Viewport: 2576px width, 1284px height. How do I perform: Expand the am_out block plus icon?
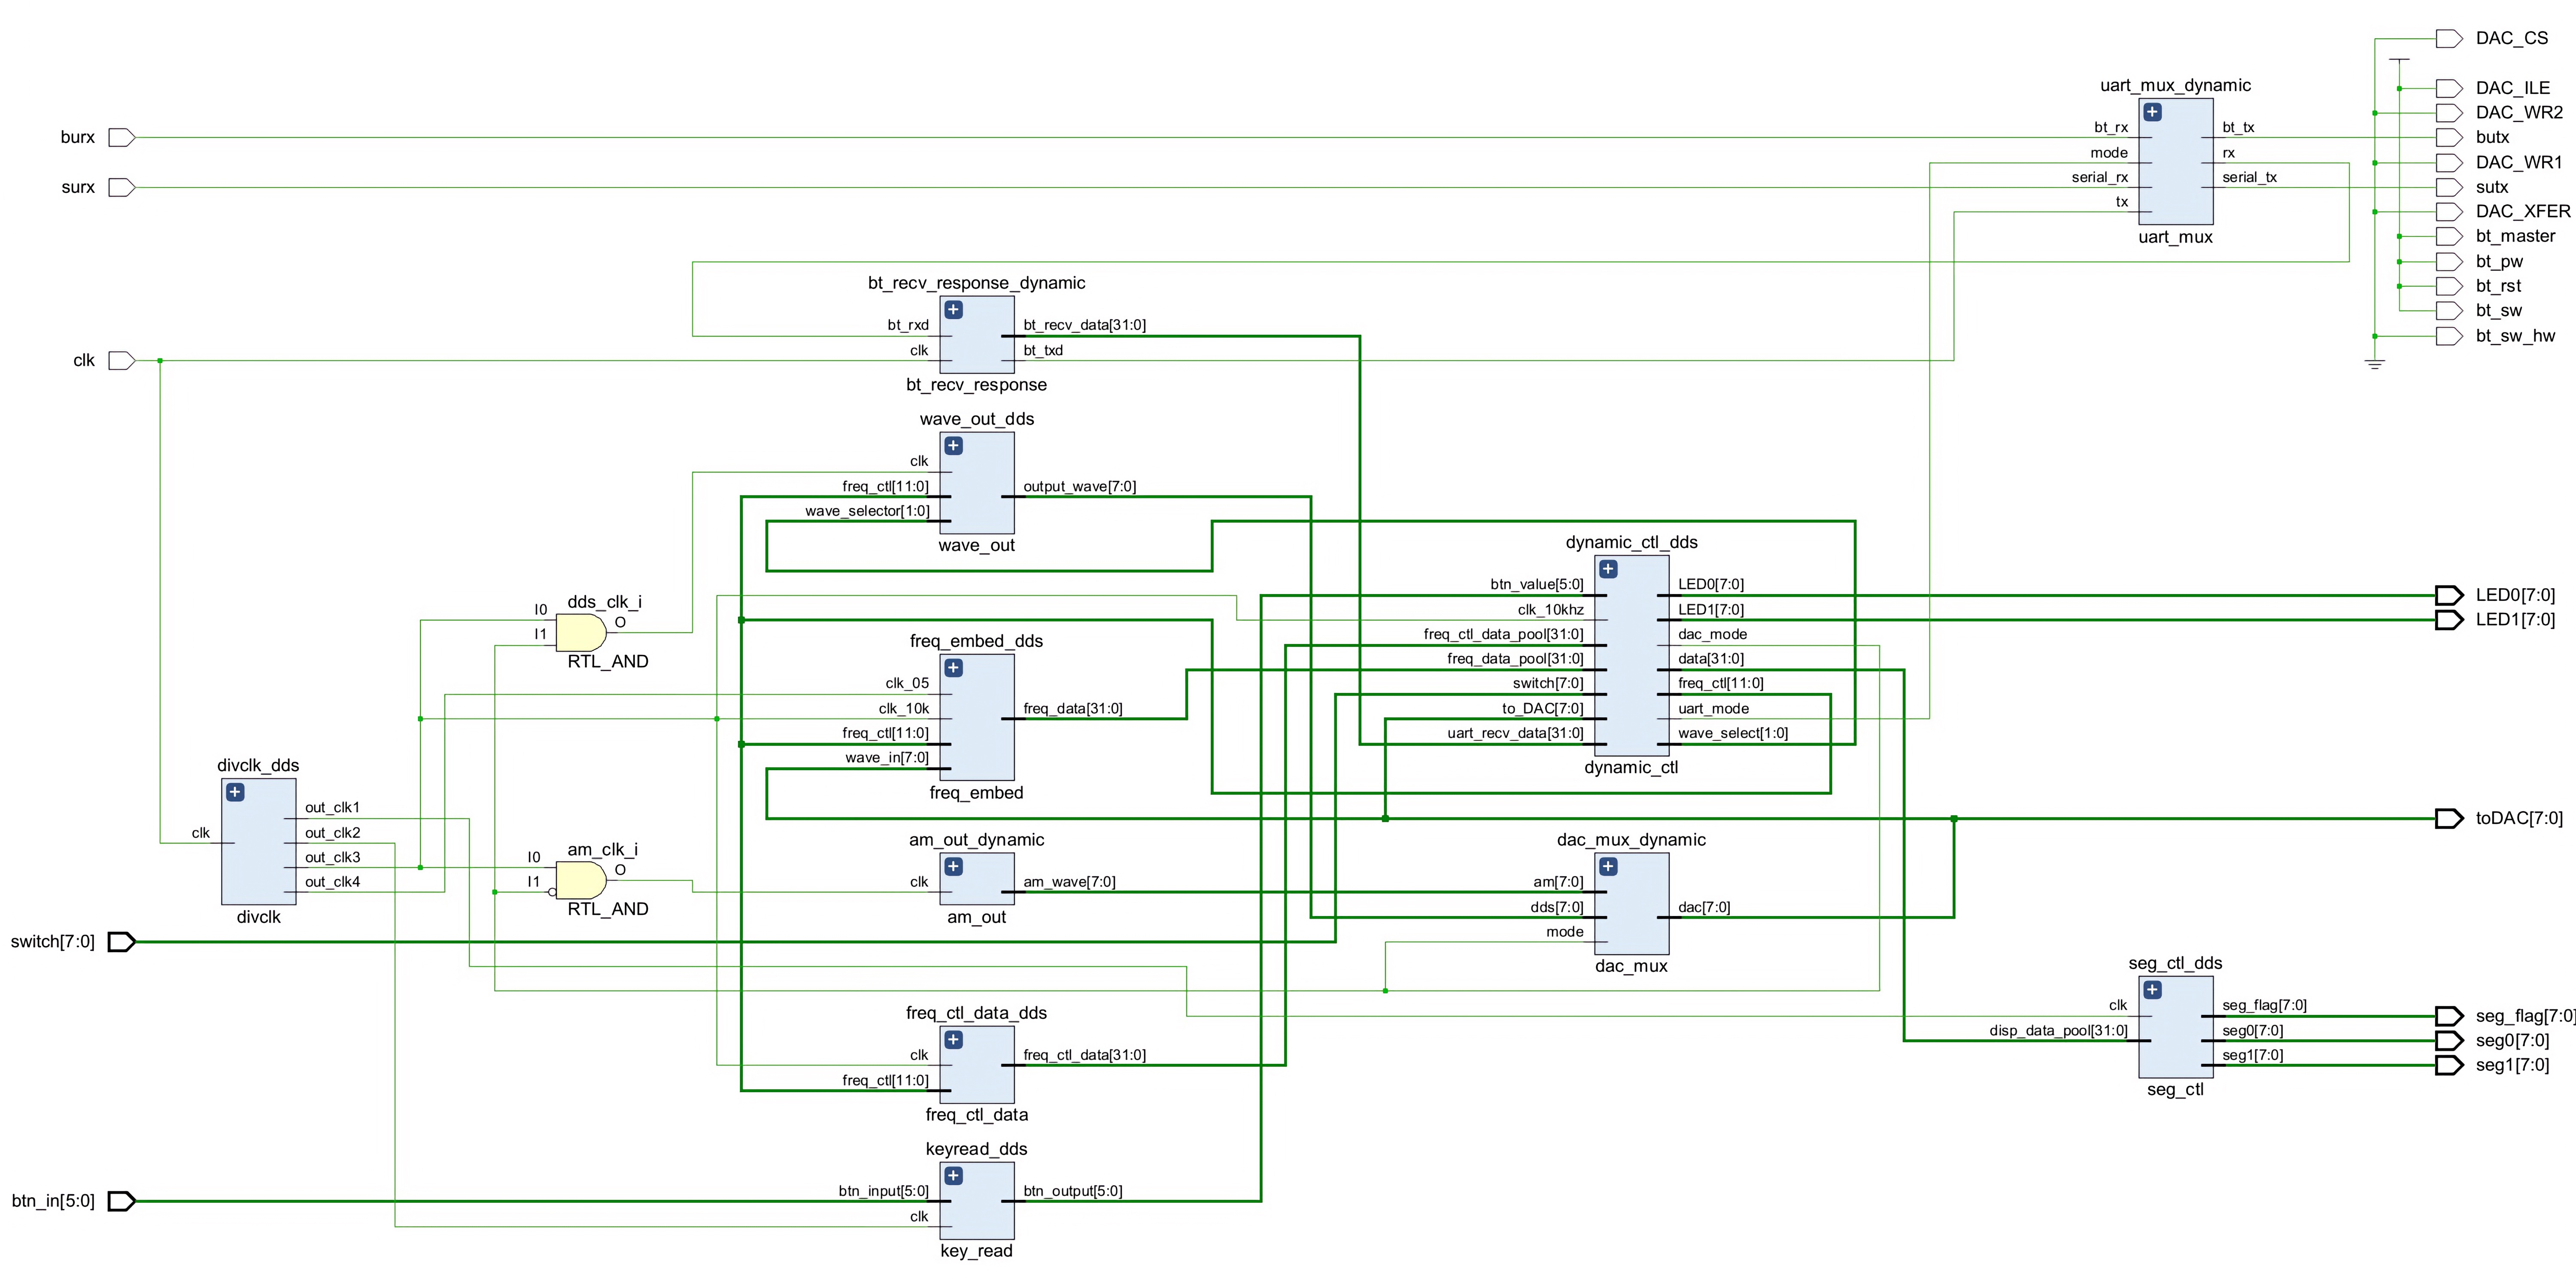coord(954,867)
